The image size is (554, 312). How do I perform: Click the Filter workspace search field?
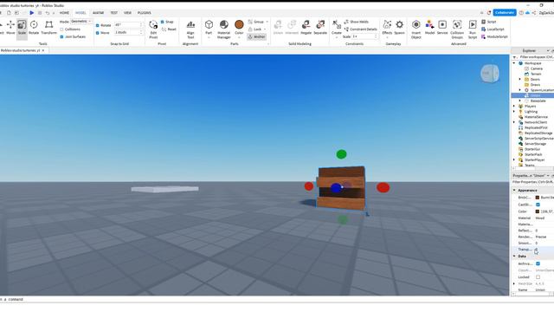[535, 57]
